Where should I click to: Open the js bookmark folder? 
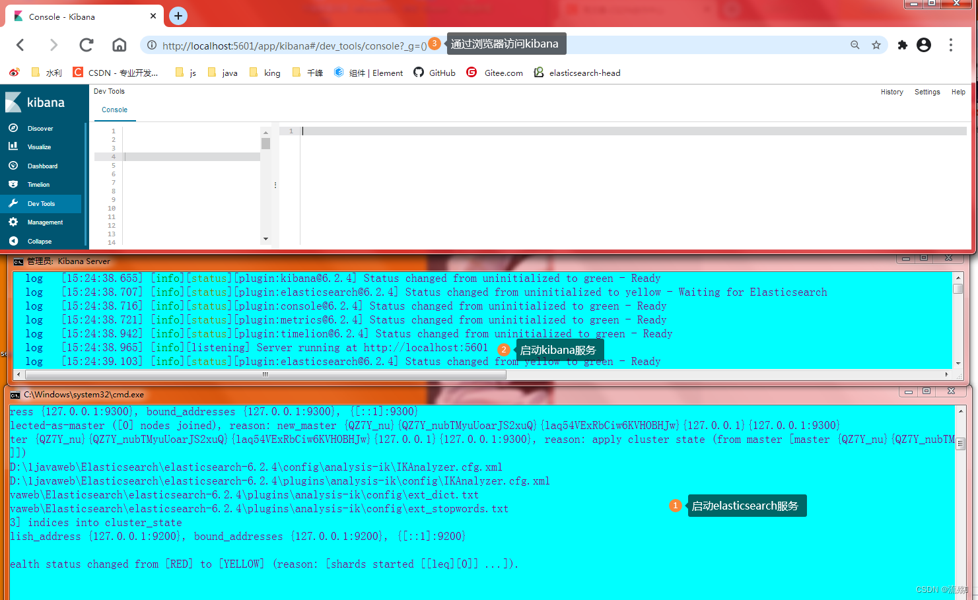coord(186,73)
